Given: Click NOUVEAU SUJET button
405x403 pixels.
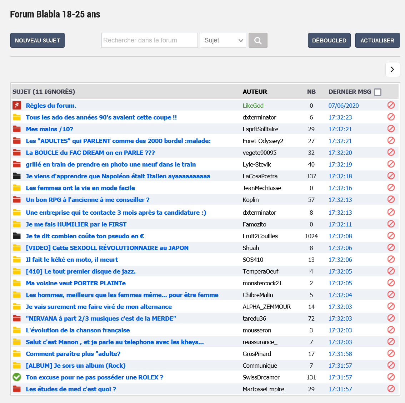Looking at the screenshot, I should pyautogui.click(x=37, y=40).
